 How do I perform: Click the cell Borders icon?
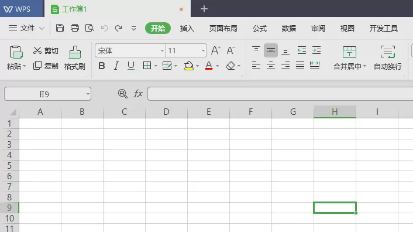[x=147, y=66]
